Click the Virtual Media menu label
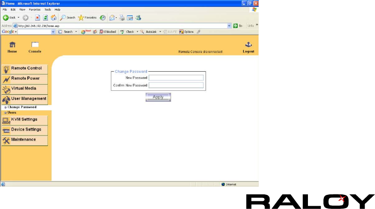375x209 pixels. tap(24, 88)
